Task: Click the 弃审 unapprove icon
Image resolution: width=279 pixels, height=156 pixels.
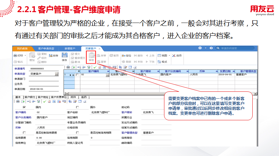Action: tap(98, 56)
